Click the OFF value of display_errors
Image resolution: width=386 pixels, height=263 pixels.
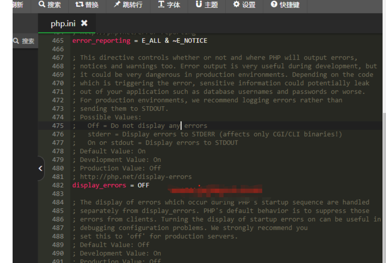click(x=143, y=185)
